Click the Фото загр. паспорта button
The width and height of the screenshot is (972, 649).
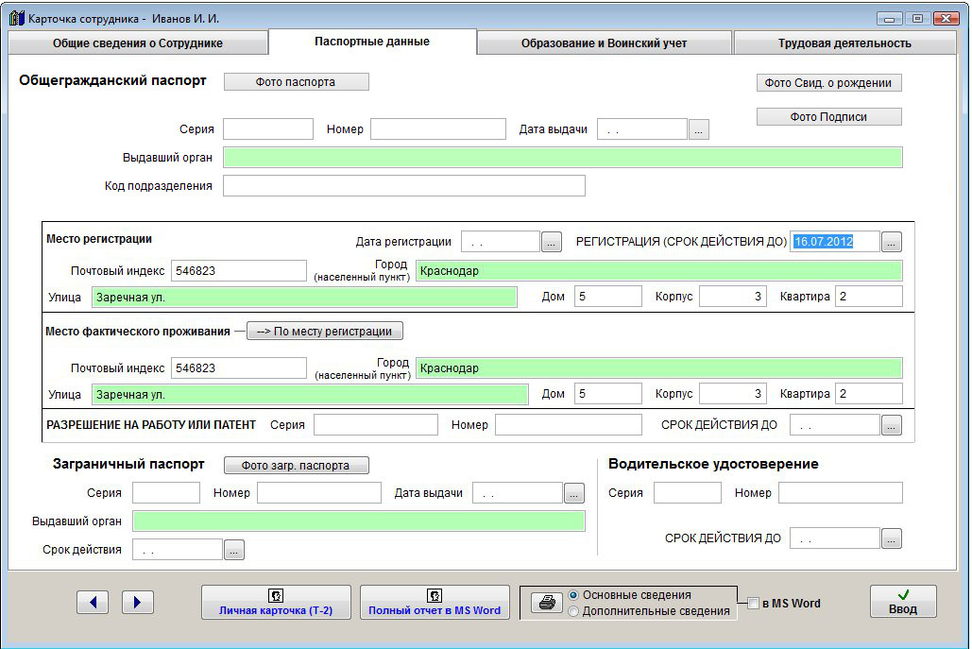tap(296, 466)
